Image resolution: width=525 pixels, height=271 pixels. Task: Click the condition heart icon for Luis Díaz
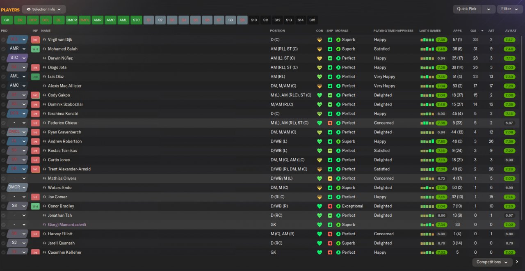(x=320, y=77)
